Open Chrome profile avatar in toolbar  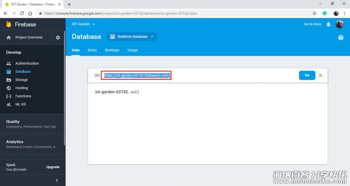(x=336, y=14)
